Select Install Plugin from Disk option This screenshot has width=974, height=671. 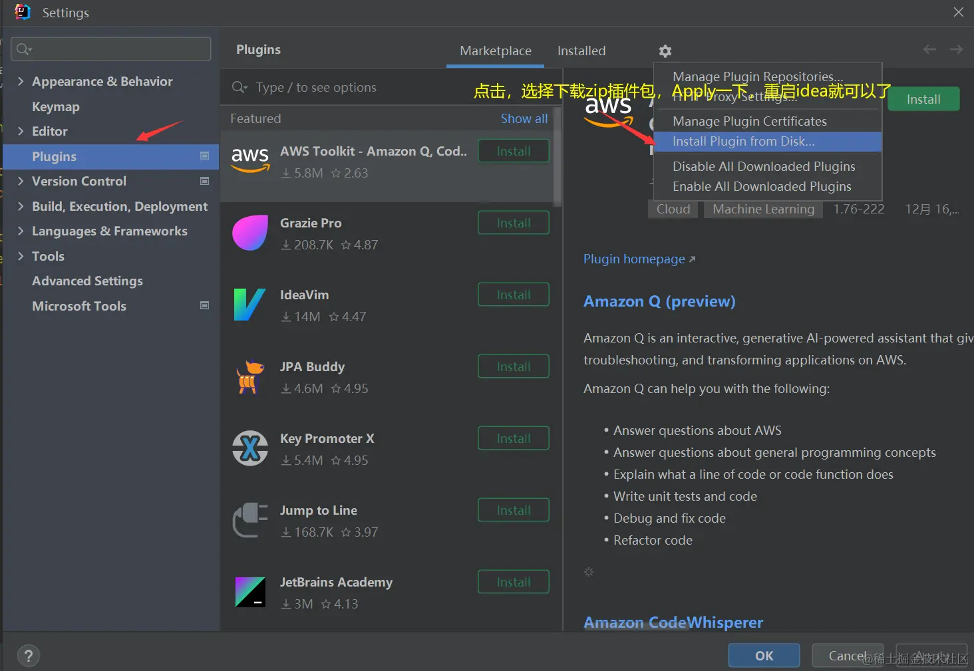768,141
